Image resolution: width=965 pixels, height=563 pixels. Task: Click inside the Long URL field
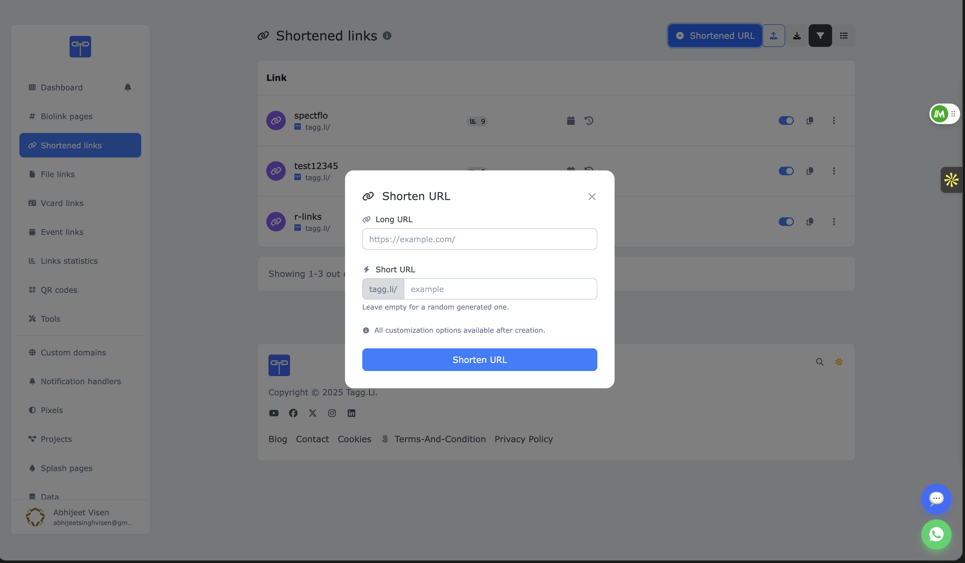[x=480, y=239]
